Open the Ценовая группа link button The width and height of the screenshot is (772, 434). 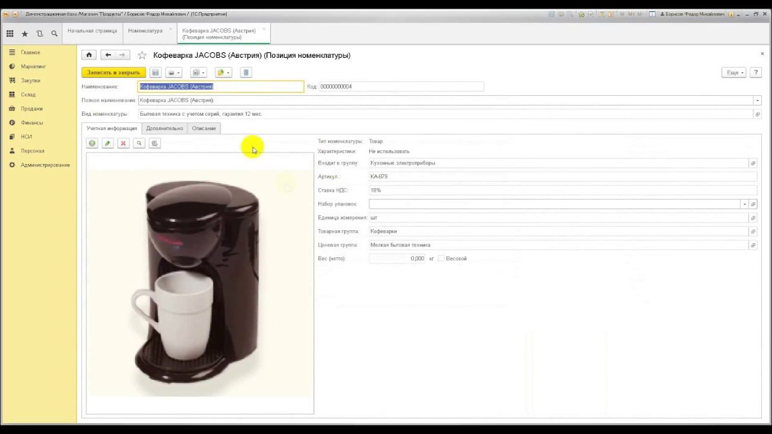coord(753,245)
